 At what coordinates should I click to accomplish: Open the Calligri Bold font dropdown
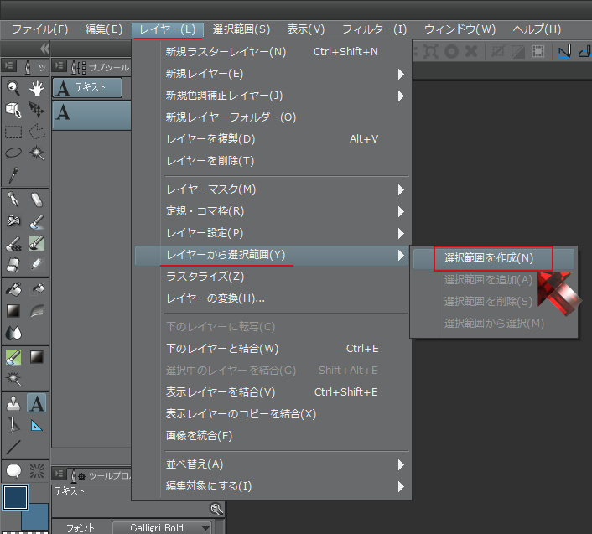[162, 527]
